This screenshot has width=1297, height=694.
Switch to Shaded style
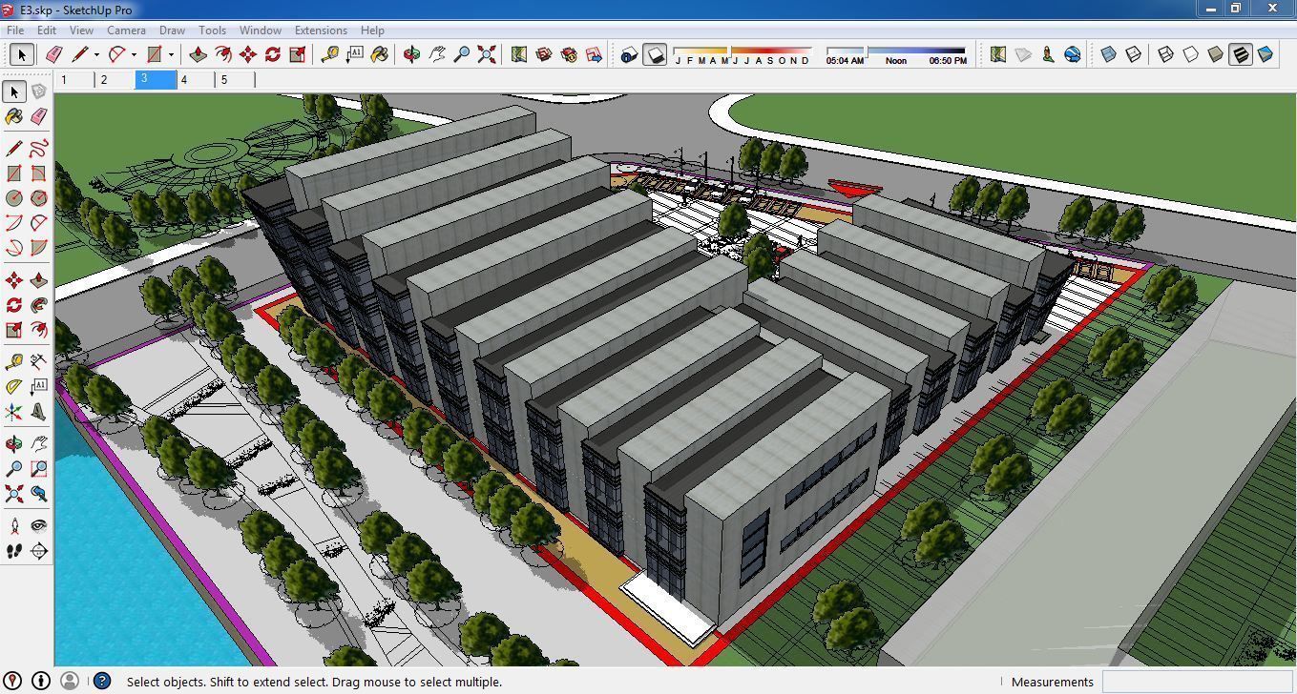(x=1215, y=55)
